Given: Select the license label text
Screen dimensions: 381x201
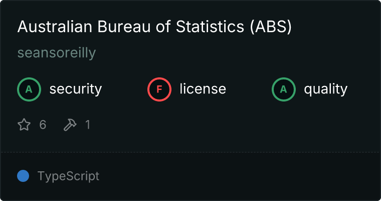Looking at the screenshot, I should click(203, 89).
